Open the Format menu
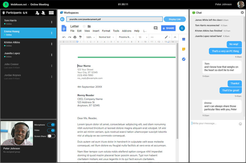Image resolution: width=246 pixels, height=163 pixels. (x=106, y=31)
